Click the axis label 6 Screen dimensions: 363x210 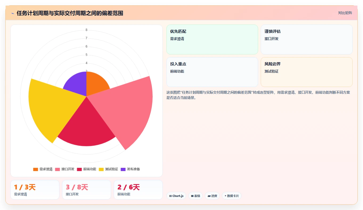tap(86, 46)
